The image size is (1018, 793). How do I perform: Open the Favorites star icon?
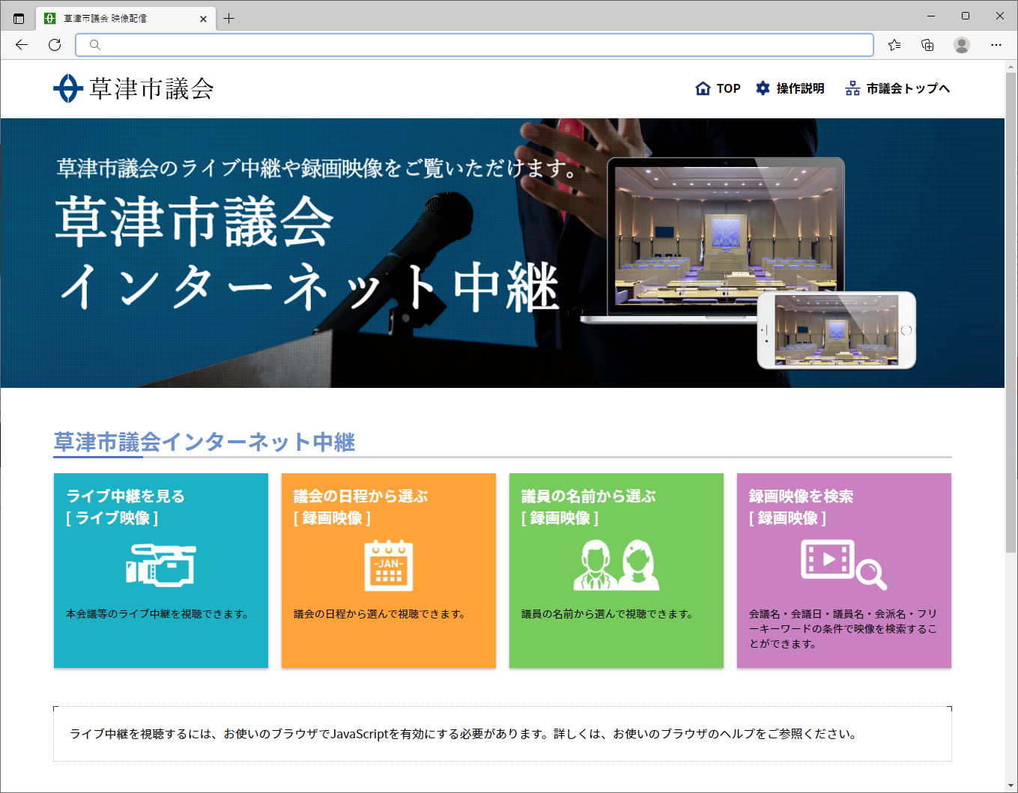point(894,45)
